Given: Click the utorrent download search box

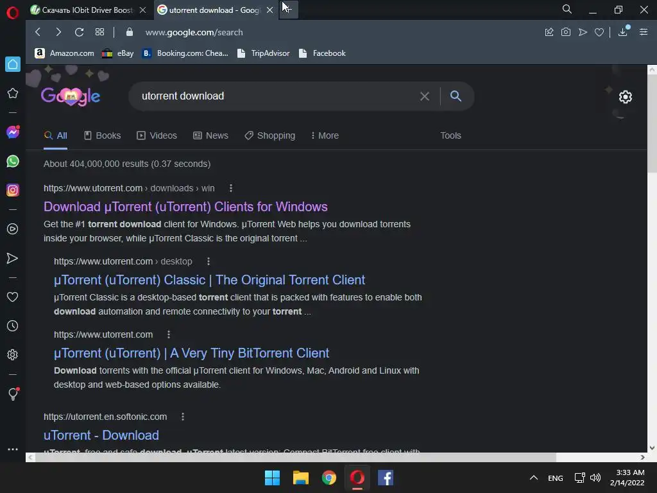Looking at the screenshot, I should coord(277,96).
